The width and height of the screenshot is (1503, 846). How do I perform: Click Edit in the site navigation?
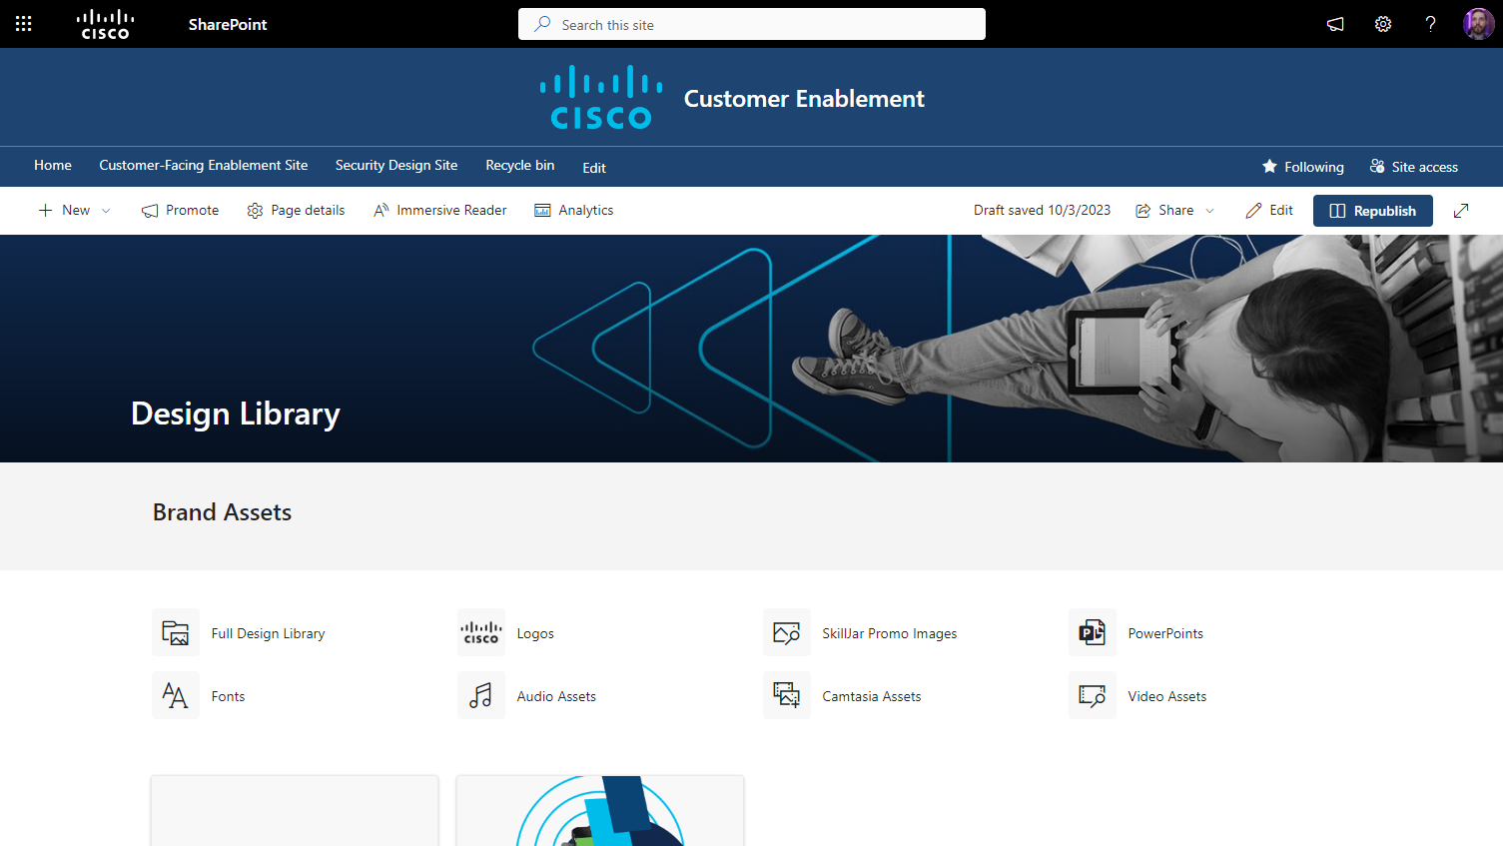[594, 168]
